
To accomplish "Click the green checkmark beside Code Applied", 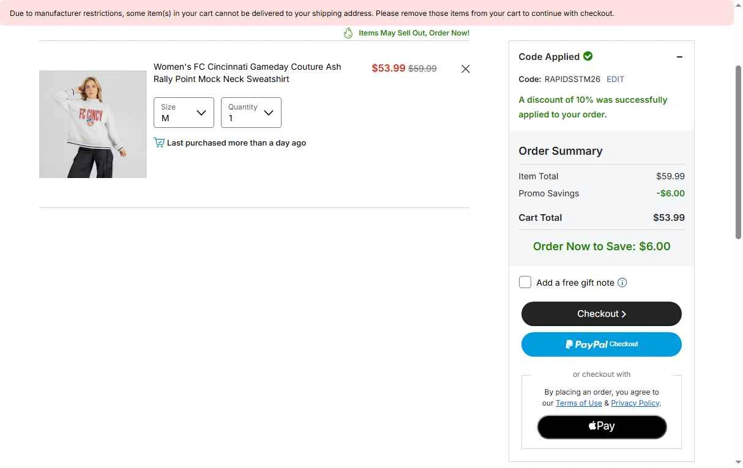I will click(x=588, y=56).
